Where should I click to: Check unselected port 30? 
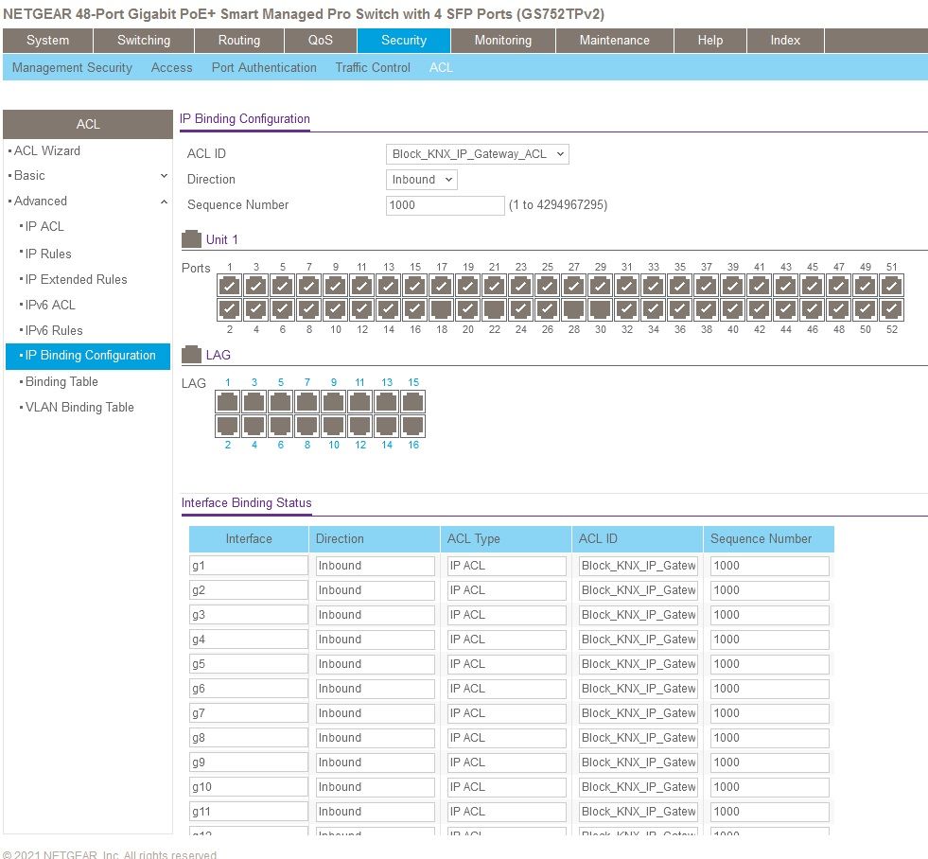[x=600, y=309]
